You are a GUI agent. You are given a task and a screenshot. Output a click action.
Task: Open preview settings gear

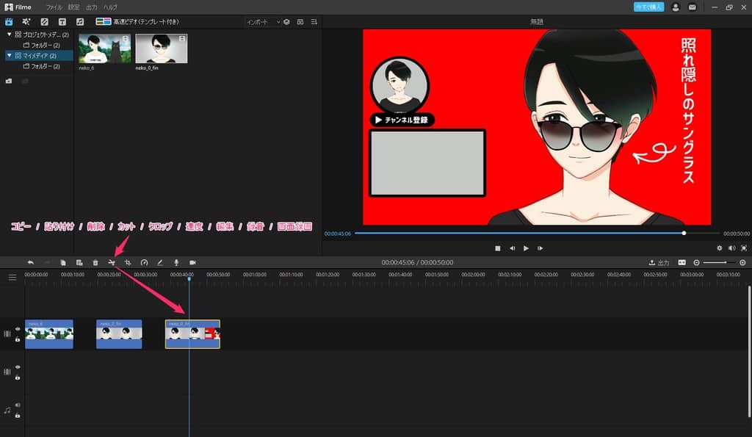720,248
